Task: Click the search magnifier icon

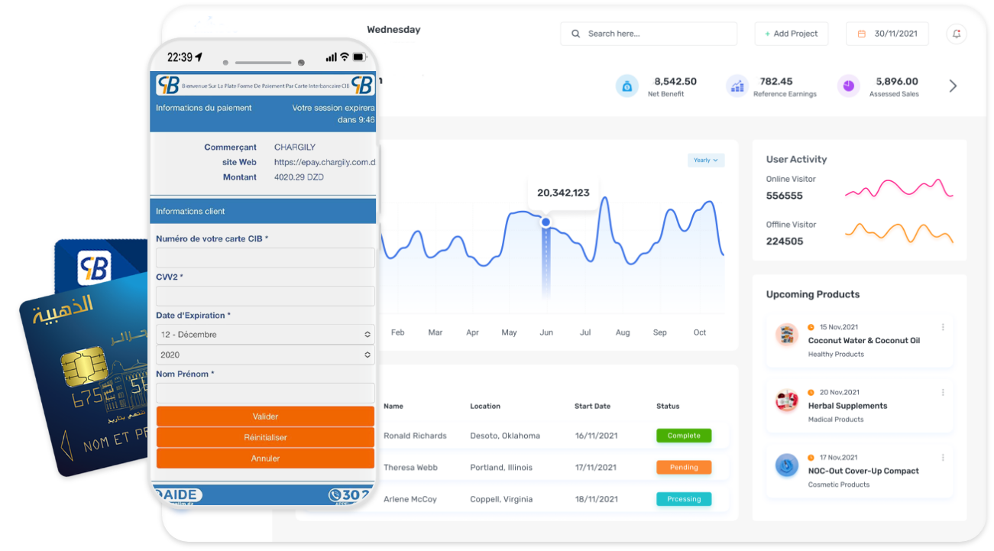Action: [575, 34]
